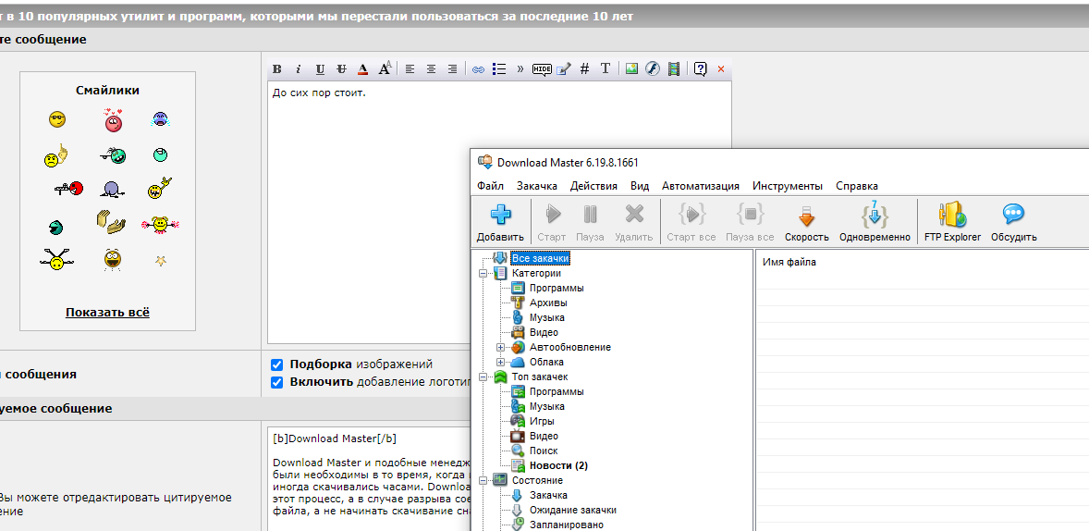Expand the Облака tree node
Screen dimensions: 1089x531
point(500,362)
